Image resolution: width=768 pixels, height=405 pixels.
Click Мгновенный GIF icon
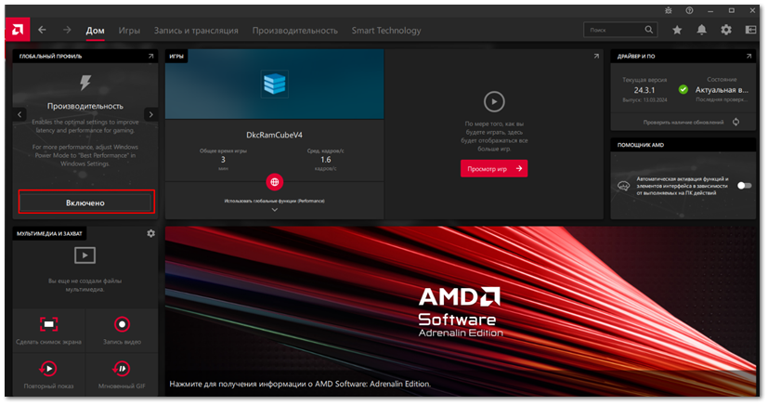[x=122, y=368]
